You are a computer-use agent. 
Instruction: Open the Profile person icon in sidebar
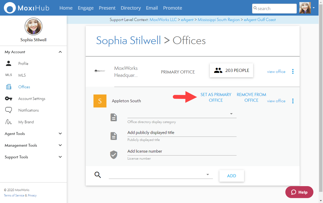click(9, 63)
